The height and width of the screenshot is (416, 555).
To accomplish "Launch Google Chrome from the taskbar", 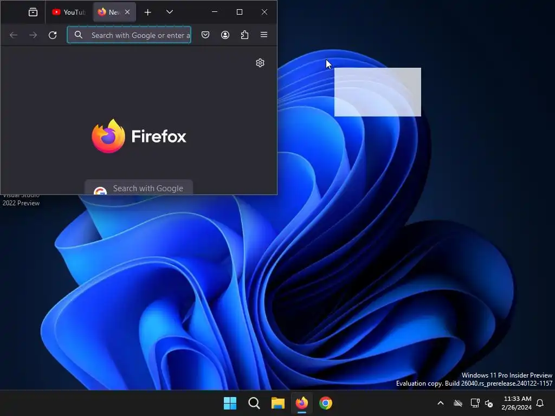I will coord(326,403).
